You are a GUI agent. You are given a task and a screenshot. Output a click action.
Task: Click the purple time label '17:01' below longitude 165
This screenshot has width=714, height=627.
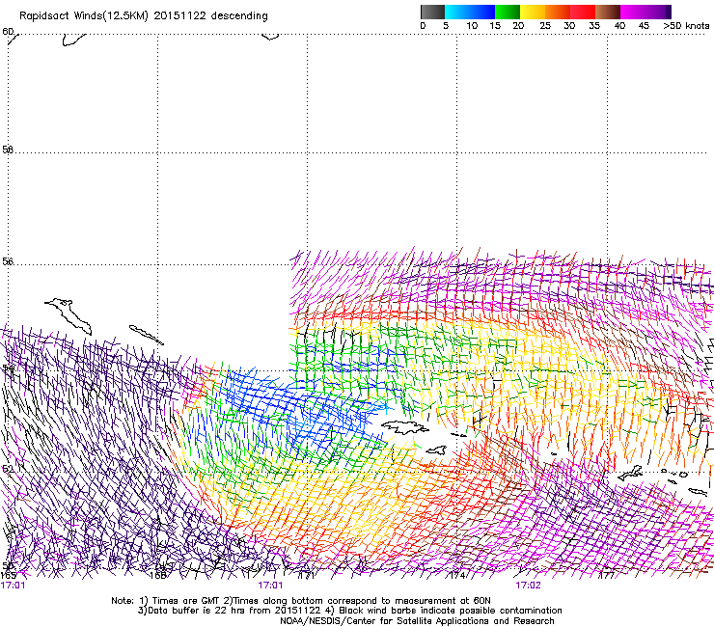pos(14,586)
